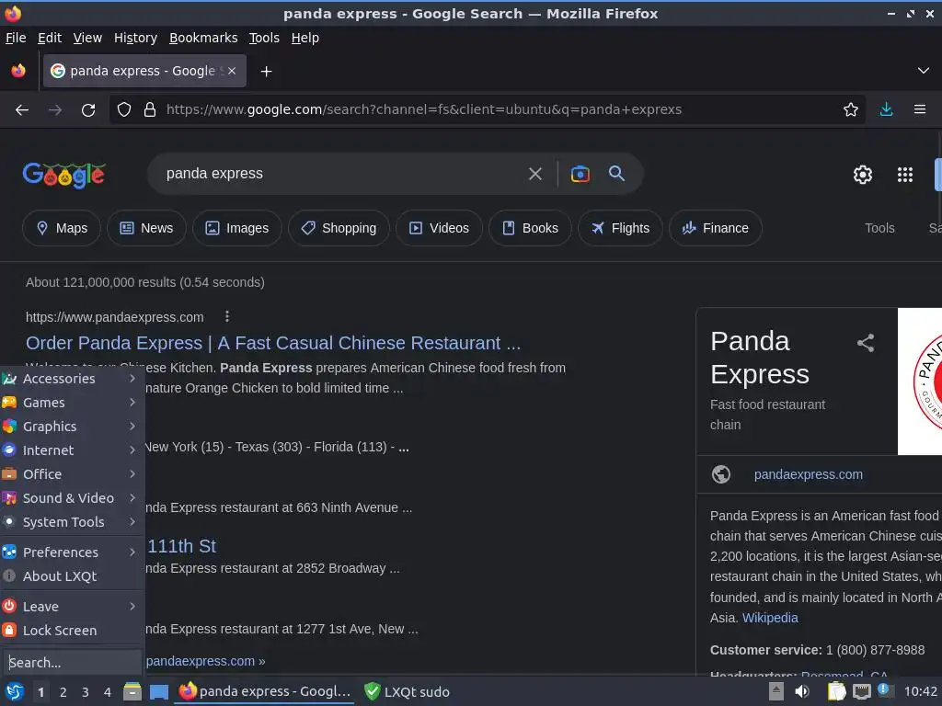Open Order Panda Express result link
This screenshot has width=942, height=706.
[273, 343]
